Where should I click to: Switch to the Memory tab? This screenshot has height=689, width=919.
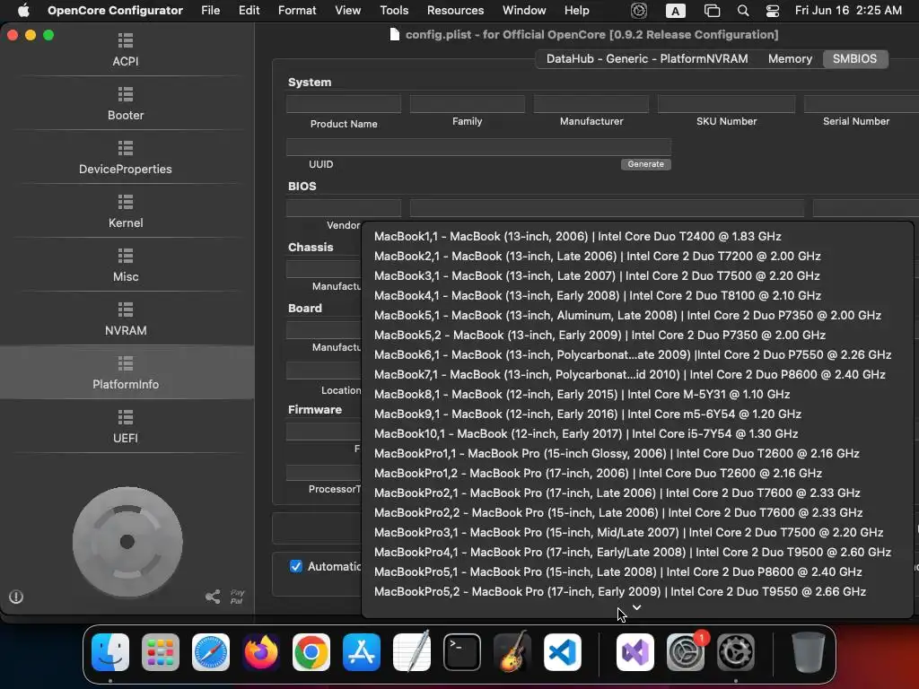pyautogui.click(x=790, y=58)
